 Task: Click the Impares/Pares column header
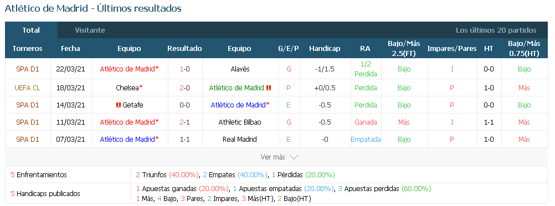coord(451,49)
